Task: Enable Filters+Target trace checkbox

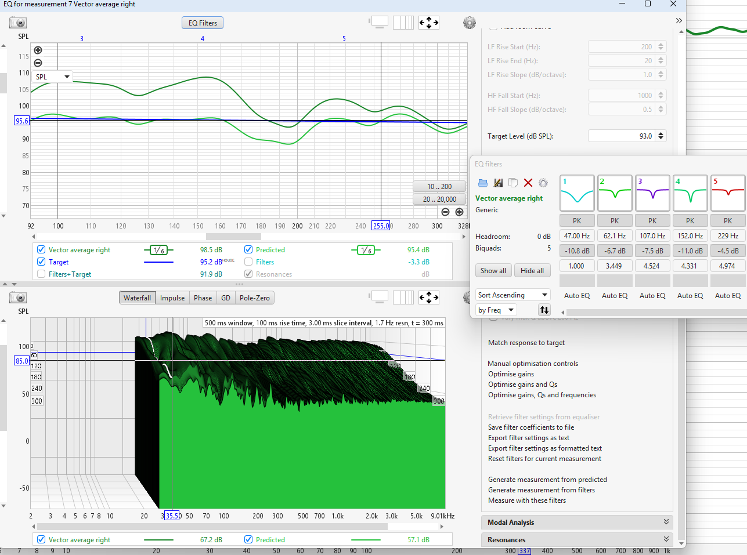Action: (41, 274)
